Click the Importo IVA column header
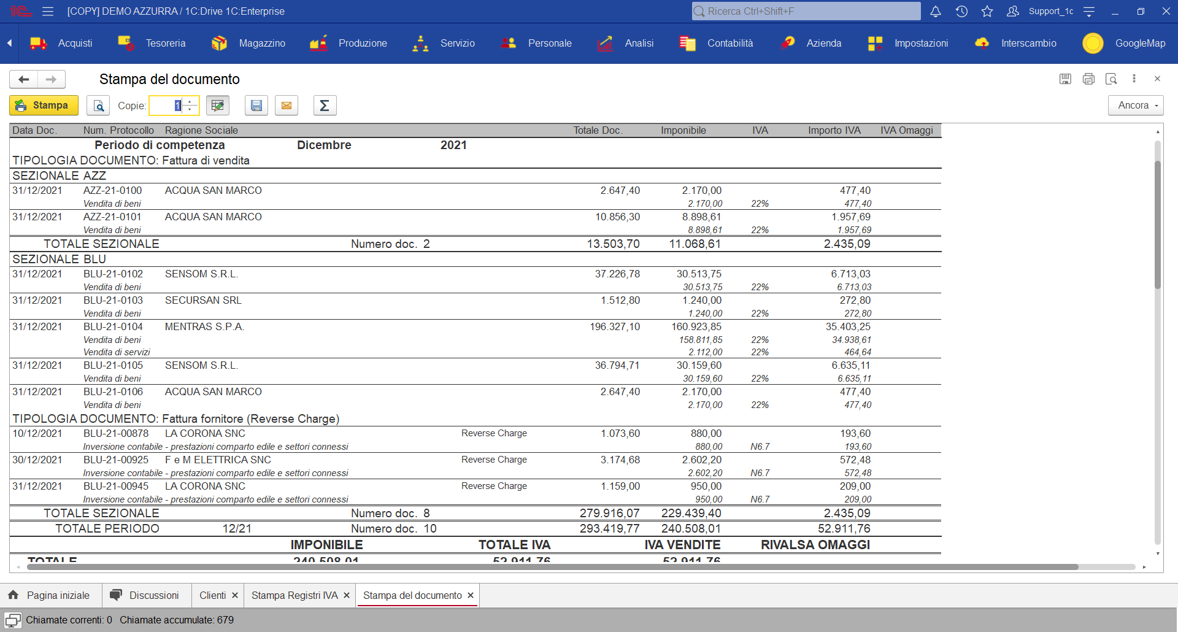Image resolution: width=1178 pixels, height=632 pixels. coord(834,130)
